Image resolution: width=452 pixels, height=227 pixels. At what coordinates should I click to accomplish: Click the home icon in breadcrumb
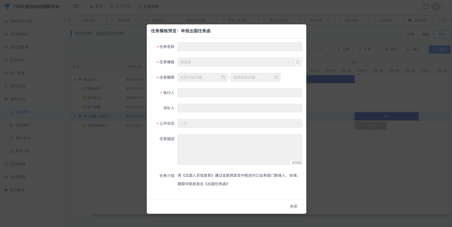[91, 6]
